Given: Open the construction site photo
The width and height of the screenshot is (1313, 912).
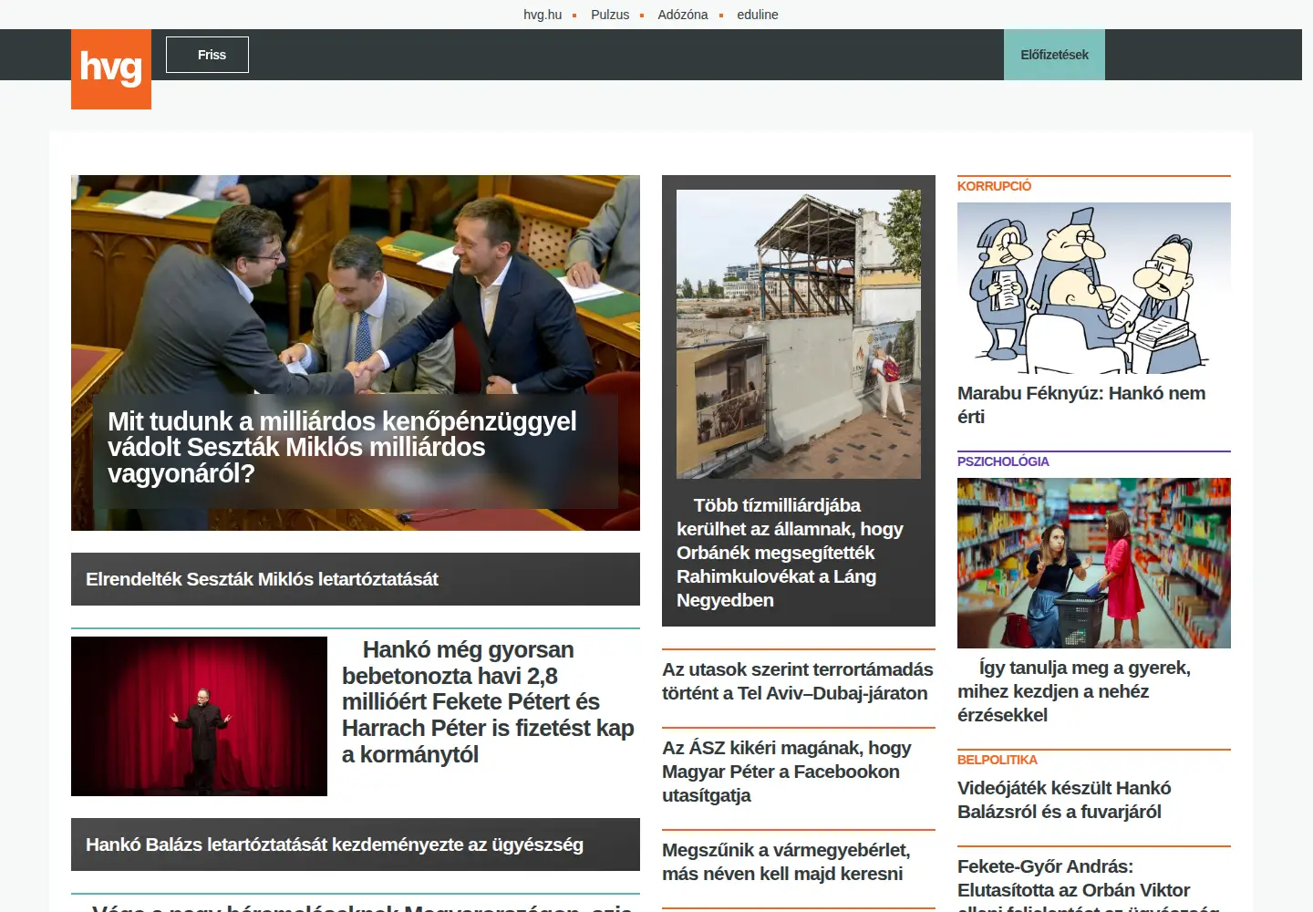Looking at the screenshot, I should (x=799, y=334).
